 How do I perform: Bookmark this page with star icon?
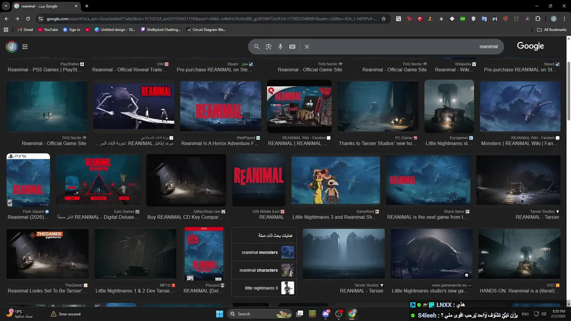384,19
